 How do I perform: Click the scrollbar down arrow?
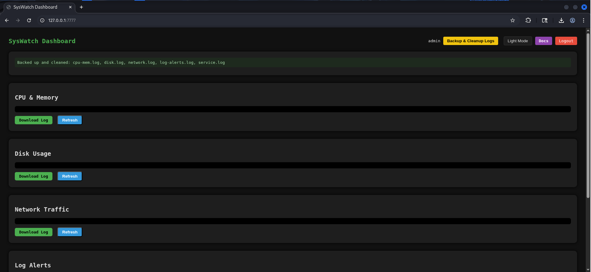click(588, 270)
